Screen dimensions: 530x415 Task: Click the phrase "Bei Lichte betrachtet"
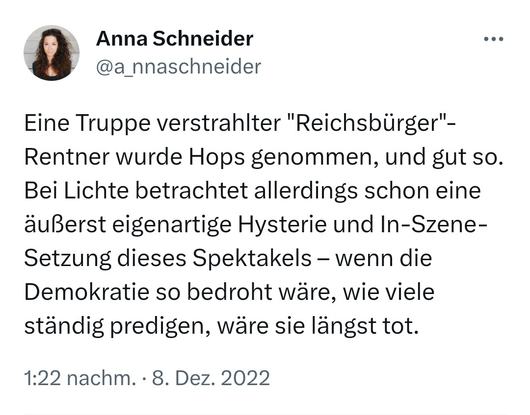(x=136, y=191)
